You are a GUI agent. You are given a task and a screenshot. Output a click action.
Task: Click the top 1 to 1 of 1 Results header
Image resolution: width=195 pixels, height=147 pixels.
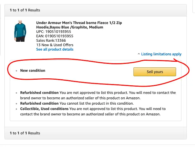point(25,10)
